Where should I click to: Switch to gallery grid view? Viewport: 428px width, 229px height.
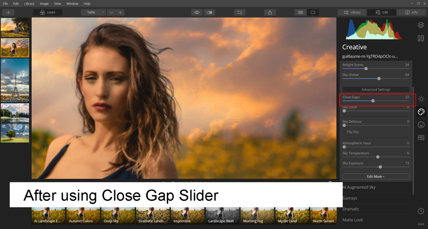300,12
